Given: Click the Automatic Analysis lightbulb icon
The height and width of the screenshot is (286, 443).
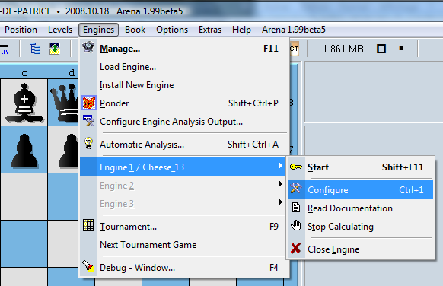Looking at the screenshot, I should coord(89,143).
